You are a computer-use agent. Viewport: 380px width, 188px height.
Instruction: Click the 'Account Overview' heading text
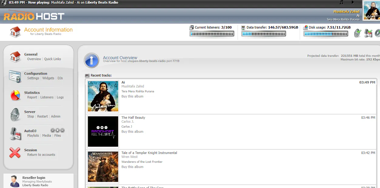coord(120,58)
